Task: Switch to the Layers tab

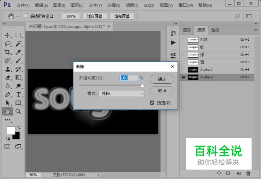Action: pyautogui.click(x=187, y=30)
